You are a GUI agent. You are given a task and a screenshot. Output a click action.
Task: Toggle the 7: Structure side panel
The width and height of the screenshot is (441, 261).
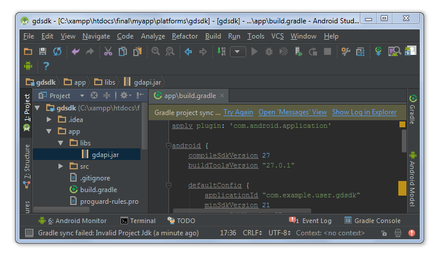tap(27, 166)
